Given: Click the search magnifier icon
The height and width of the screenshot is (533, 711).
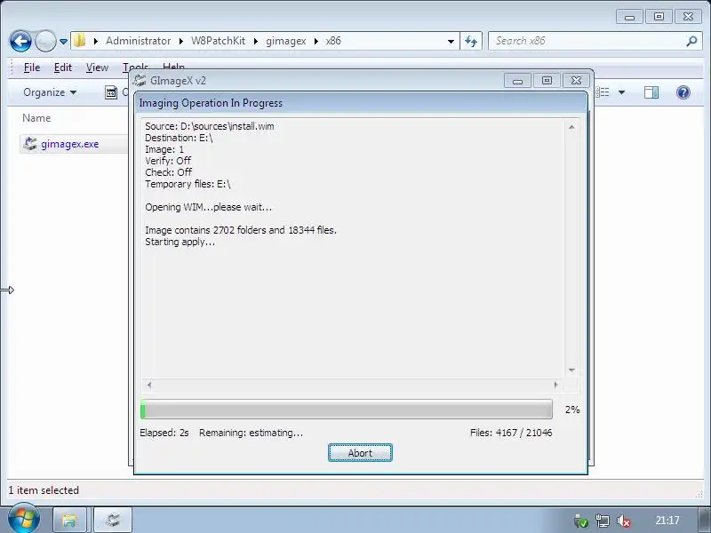Looking at the screenshot, I should coord(691,41).
